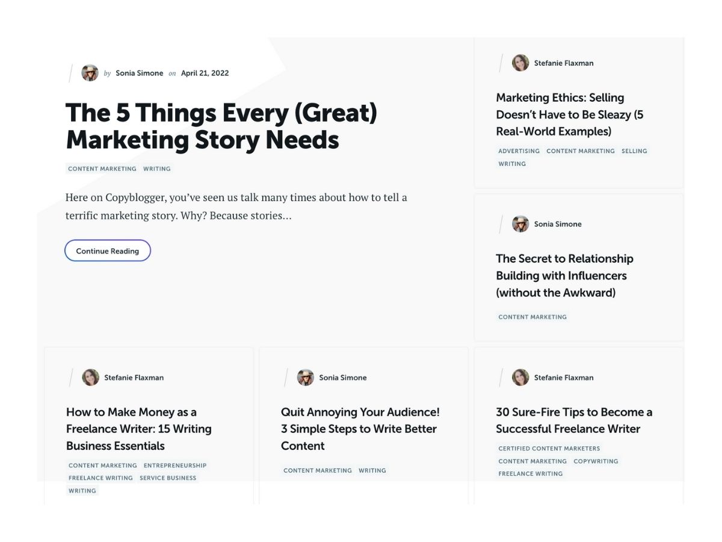Click Stefanie Flaxman name on How to Make Money card

coord(134,378)
